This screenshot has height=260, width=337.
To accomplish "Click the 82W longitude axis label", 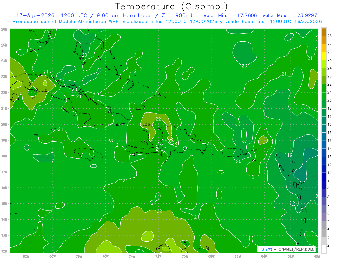I will [x=26, y=256].
